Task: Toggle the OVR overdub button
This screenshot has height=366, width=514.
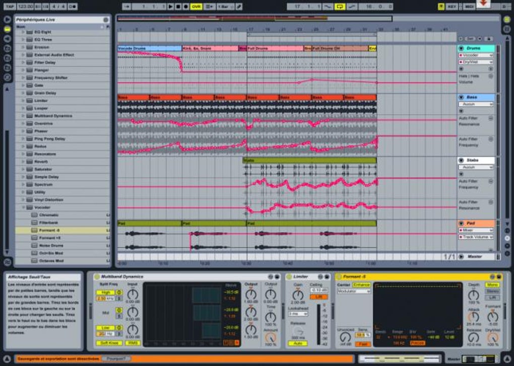Action: tap(196, 7)
